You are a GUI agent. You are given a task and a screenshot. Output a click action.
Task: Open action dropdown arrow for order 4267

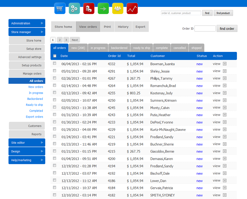[x=225, y=78]
